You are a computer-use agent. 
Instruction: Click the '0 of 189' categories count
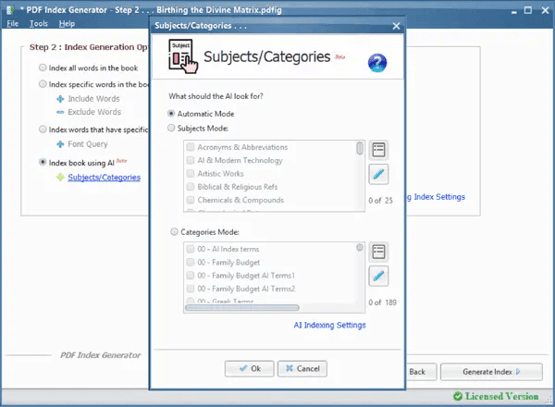(382, 302)
